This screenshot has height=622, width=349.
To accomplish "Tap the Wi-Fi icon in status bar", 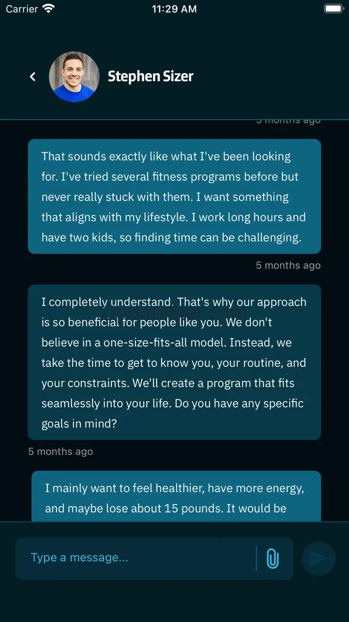I will click(x=48, y=9).
